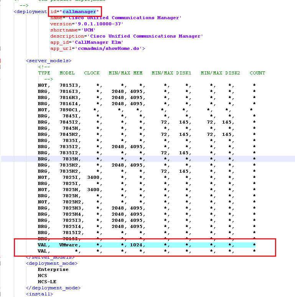Click the shortname value 'UCM'
Image resolution: width=295 pixels, height=297 pixels.
tap(89, 30)
